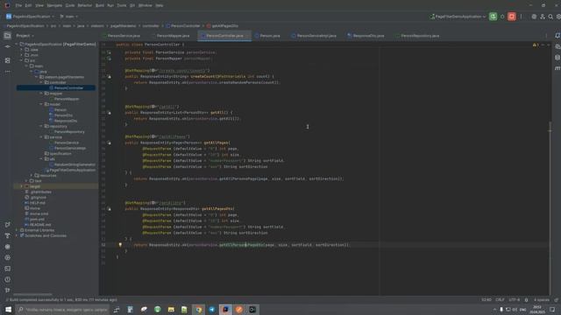The height and width of the screenshot is (315, 561).
Task: Open IntelliJ IDEA taskbar icon
Action: (x=225, y=310)
